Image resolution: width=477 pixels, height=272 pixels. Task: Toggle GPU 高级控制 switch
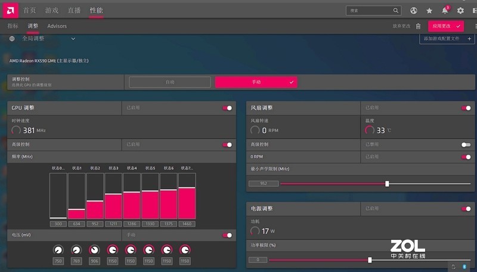tap(227, 145)
